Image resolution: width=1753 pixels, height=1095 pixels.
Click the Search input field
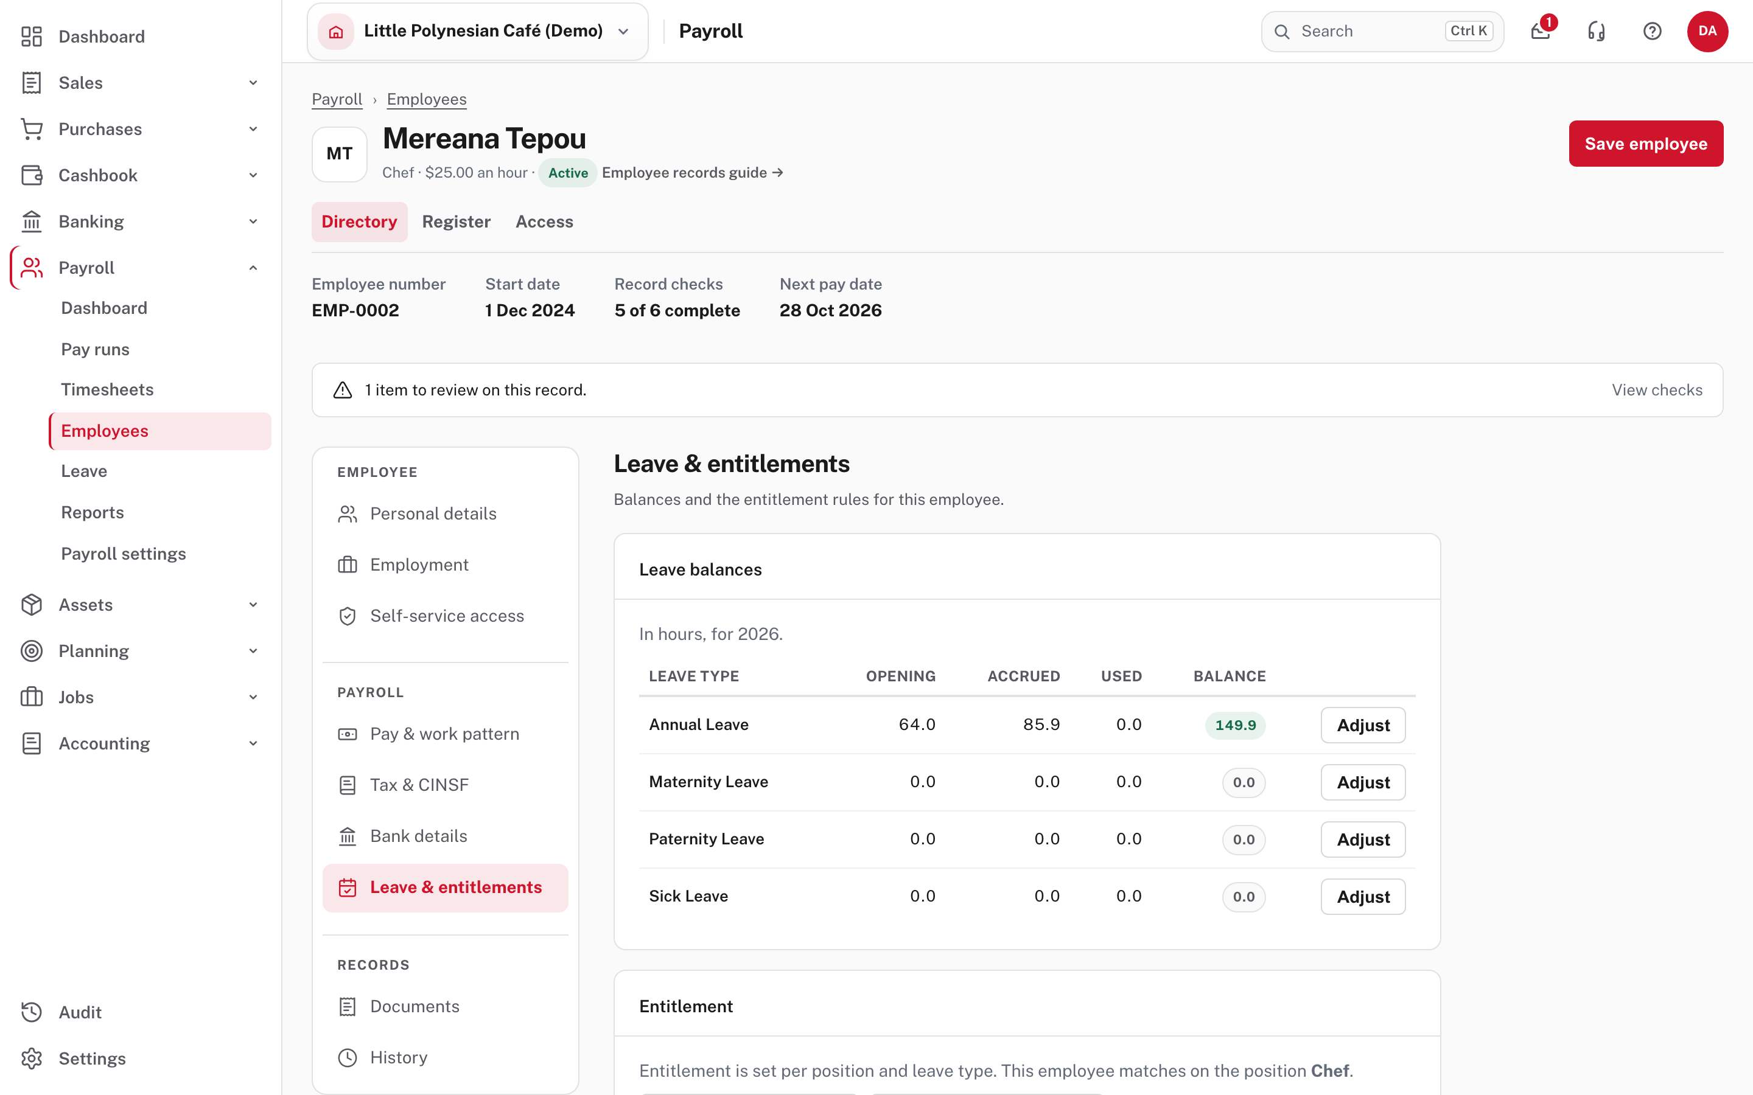[1382, 31]
